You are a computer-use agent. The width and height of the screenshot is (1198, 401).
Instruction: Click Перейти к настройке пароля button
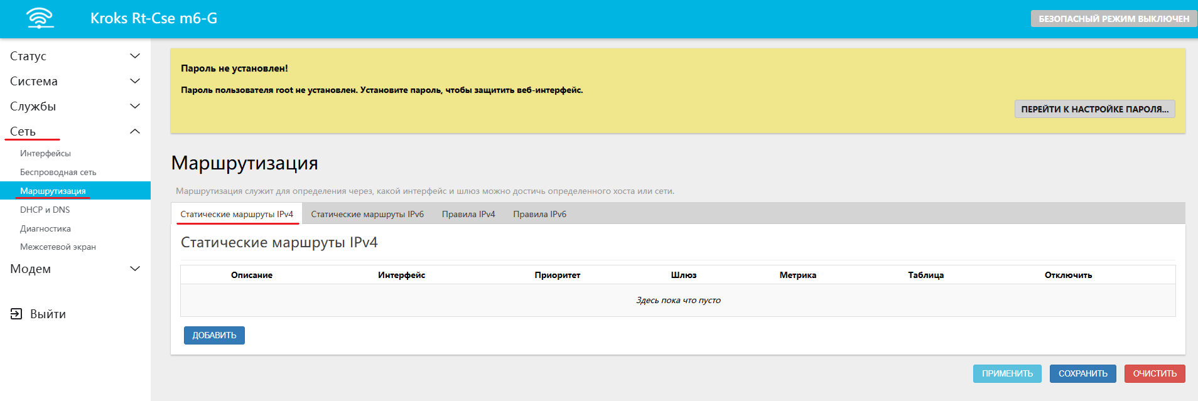pos(1094,109)
